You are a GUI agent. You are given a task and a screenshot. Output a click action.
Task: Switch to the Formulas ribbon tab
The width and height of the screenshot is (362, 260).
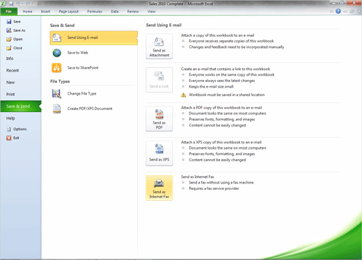coord(95,11)
